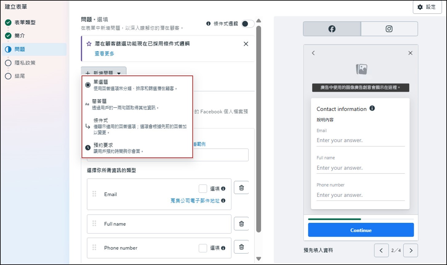Click the drag handle beside Email
The width and height of the screenshot is (447, 265).
click(95, 194)
